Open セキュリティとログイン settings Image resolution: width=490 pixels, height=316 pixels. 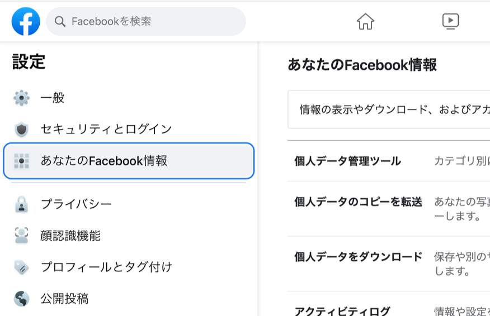(106, 130)
